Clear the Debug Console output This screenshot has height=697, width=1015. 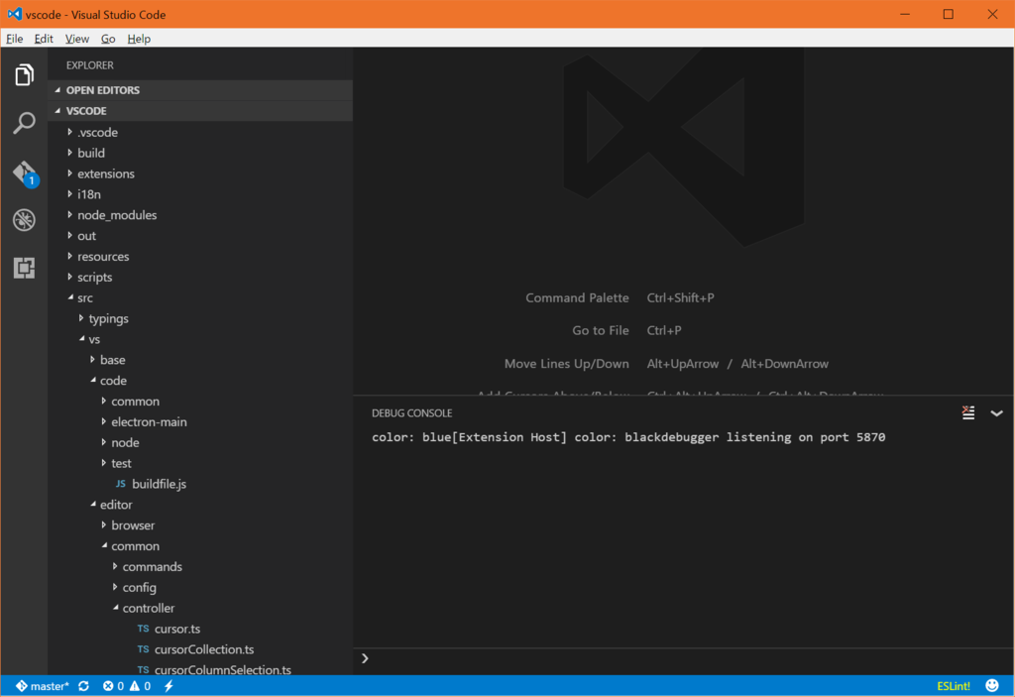967,413
